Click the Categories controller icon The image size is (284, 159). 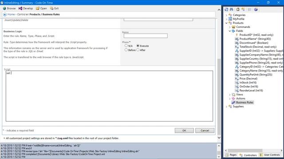pos(230,15)
